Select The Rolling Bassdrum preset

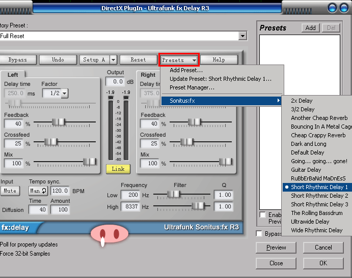click(317, 213)
